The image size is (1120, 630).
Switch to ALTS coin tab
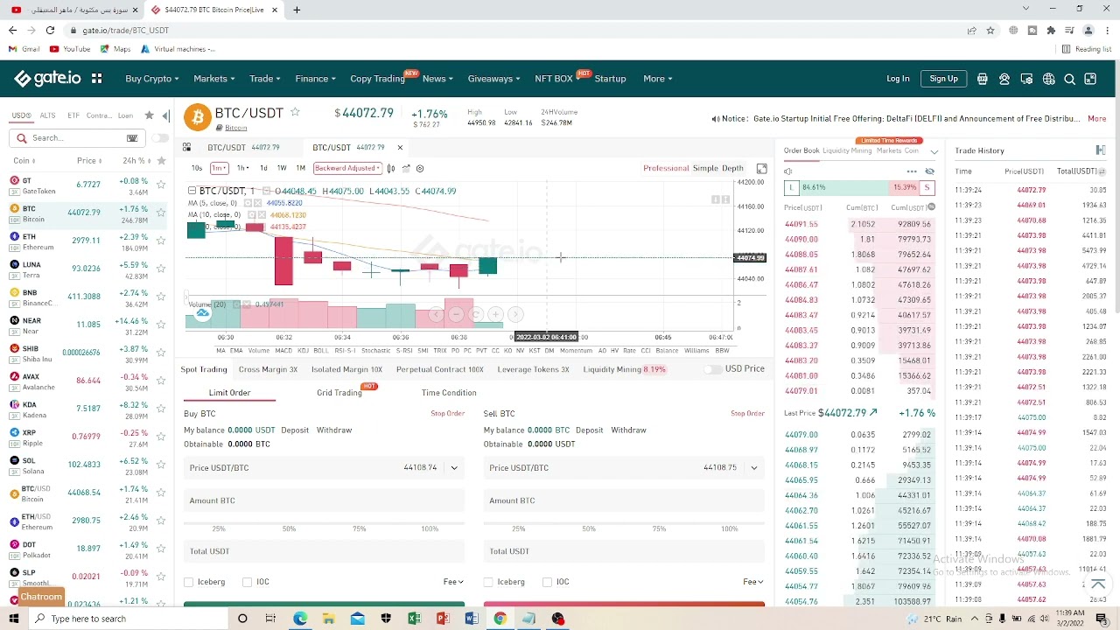point(47,115)
